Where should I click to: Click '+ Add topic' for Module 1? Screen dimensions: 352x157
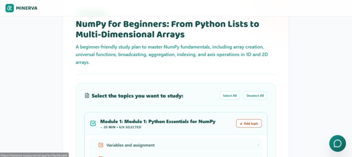[249, 123]
